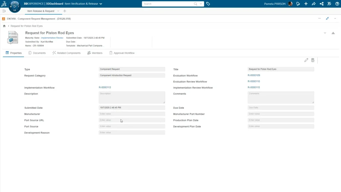341x192 pixels.
Task: Open the 3DEXPERIENCE compass
Action: (14, 6)
